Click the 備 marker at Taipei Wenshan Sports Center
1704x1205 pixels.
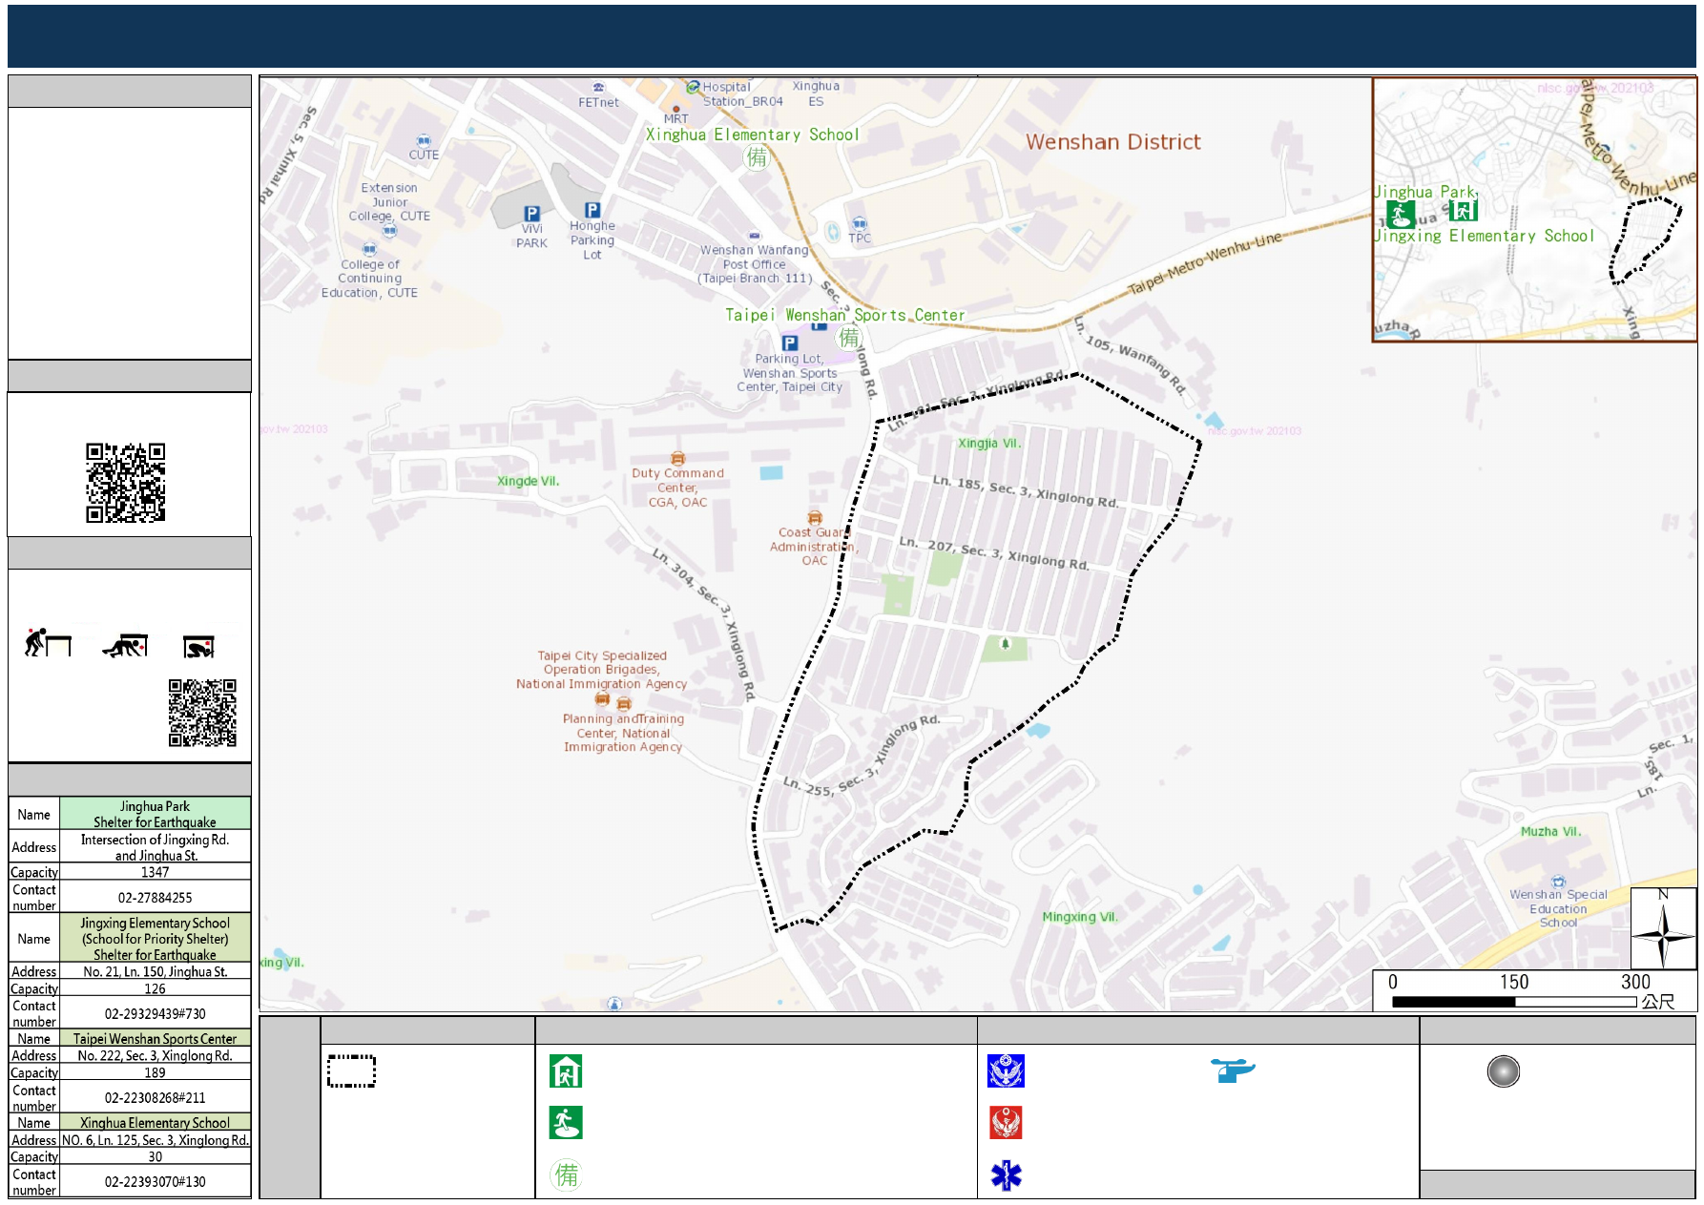click(x=849, y=337)
